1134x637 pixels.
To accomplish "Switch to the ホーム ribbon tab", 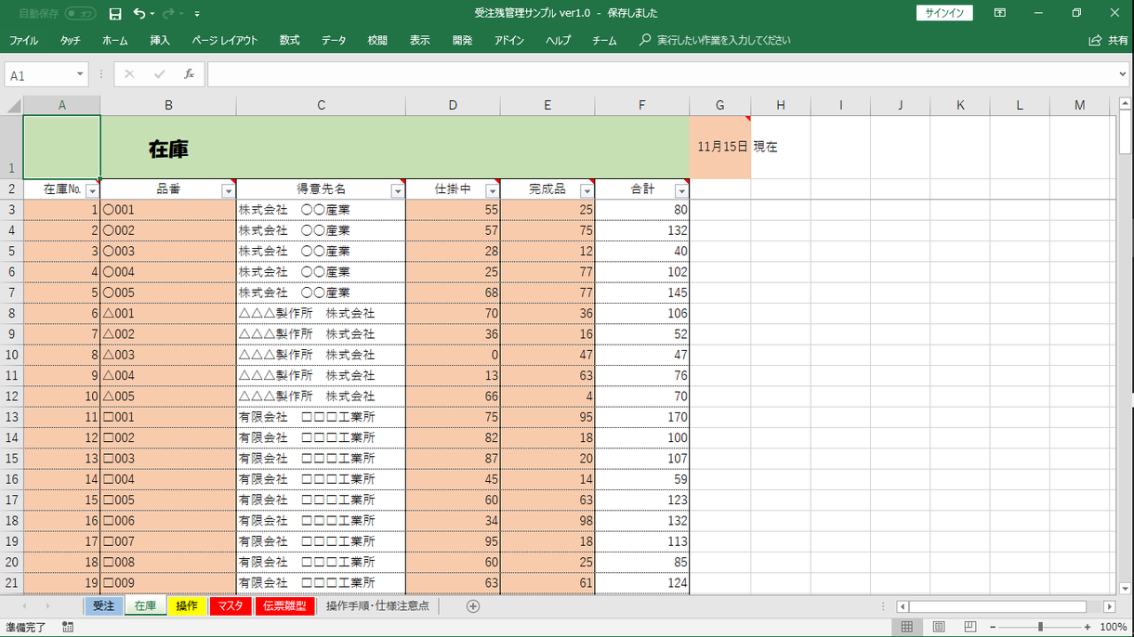I will 115,41.
